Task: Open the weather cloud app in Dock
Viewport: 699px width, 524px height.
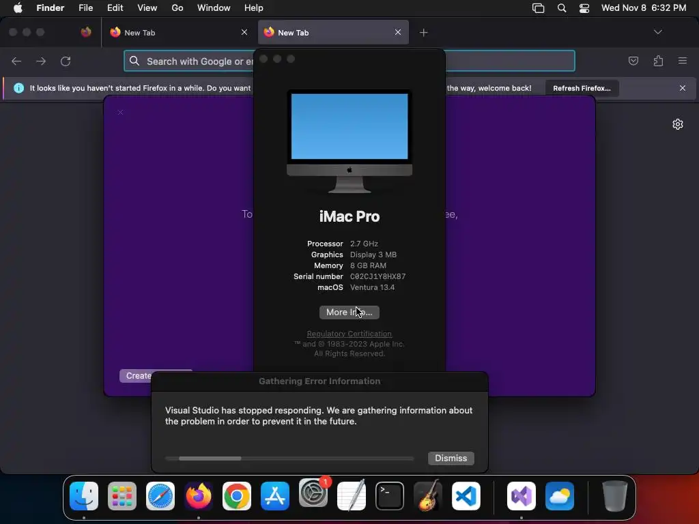Action: coord(560,495)
